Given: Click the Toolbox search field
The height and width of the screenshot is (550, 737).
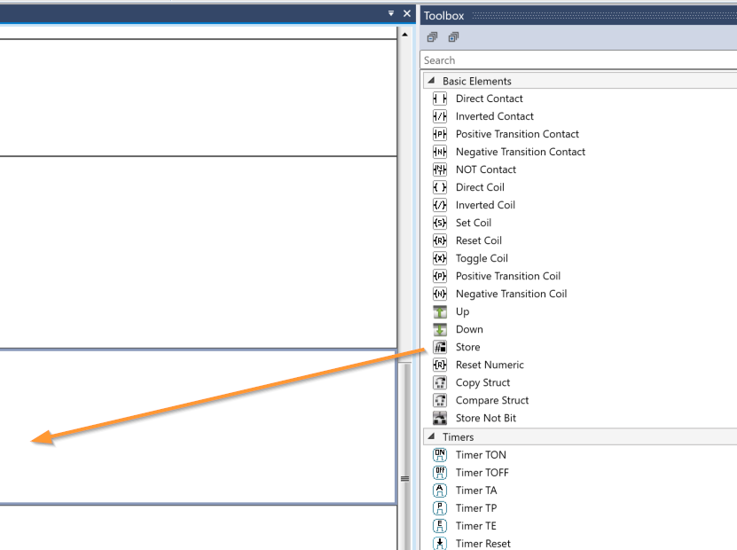Looking at the screenshot, I should click(576, 60).
